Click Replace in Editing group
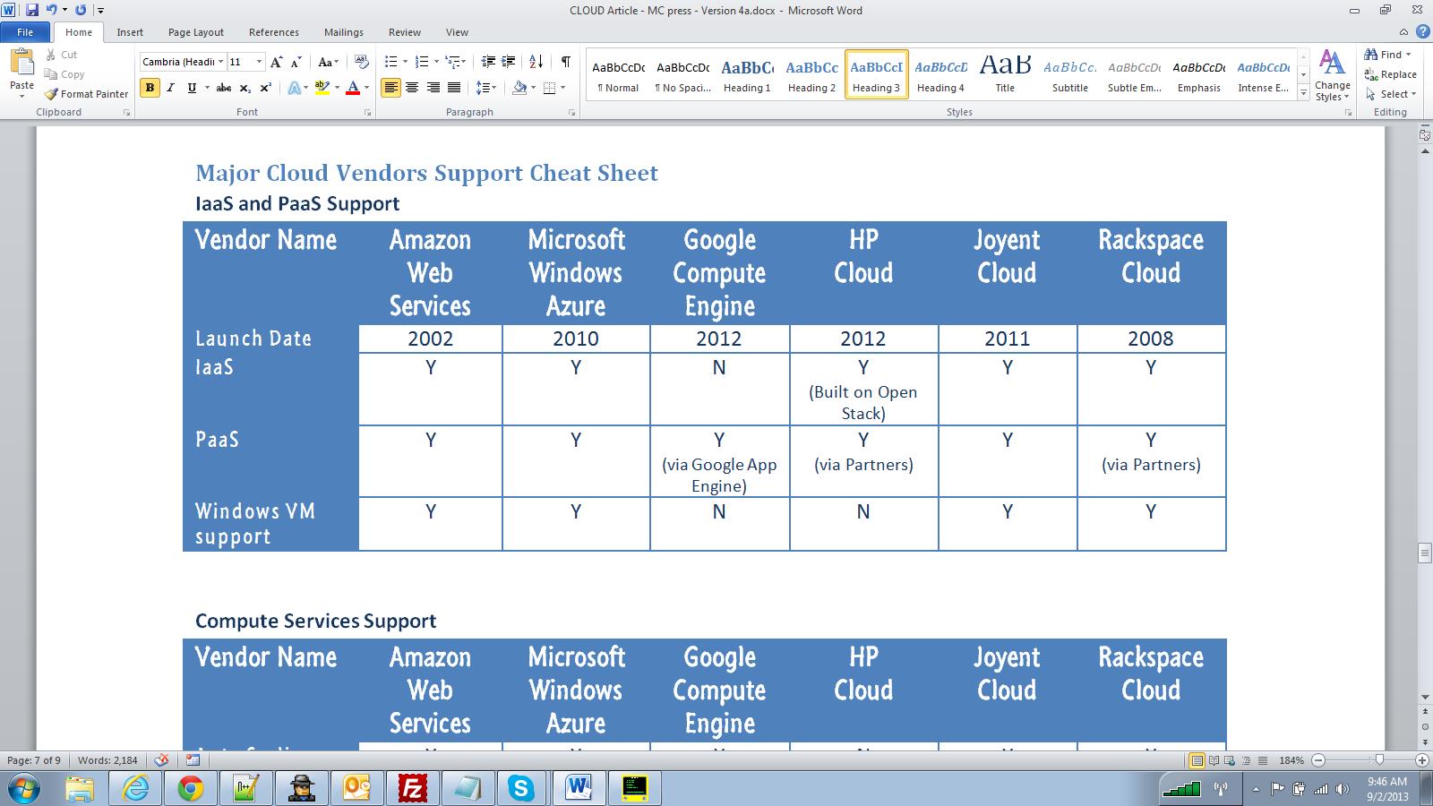The image size is (1433, 806). pyautogui.click(x=1391, y=74)
